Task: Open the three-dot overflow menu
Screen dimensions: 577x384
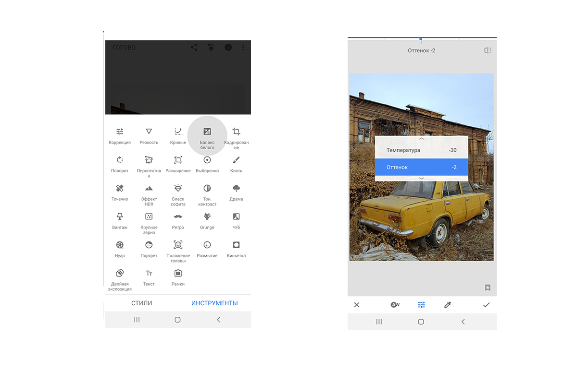Action: coord(243,48)
